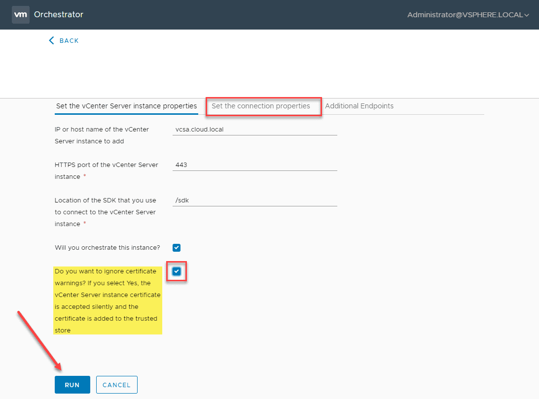Click the SDK location field containing /sdk
Image resolution: width=539 pixels, height=399 pixels.
pyautogui.click(x=254, y=200)
